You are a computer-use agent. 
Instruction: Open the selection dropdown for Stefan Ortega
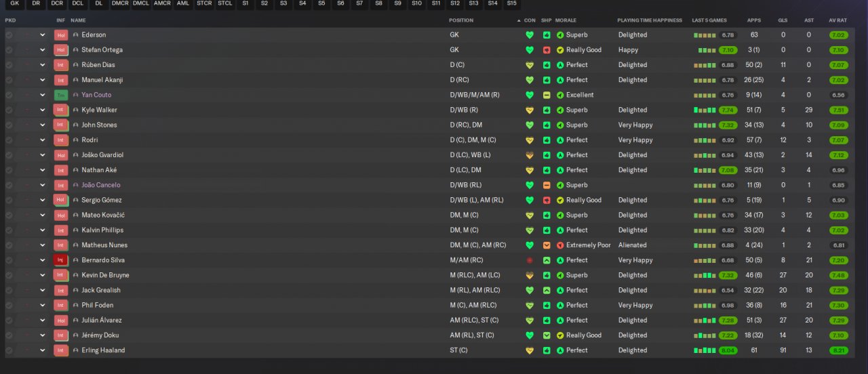pyautogui.click(x=42, y=50)
